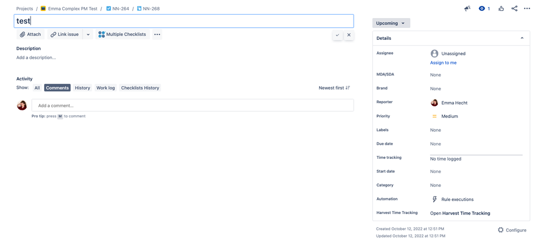Toggle the Newest first sort order

tap(334, 88)
